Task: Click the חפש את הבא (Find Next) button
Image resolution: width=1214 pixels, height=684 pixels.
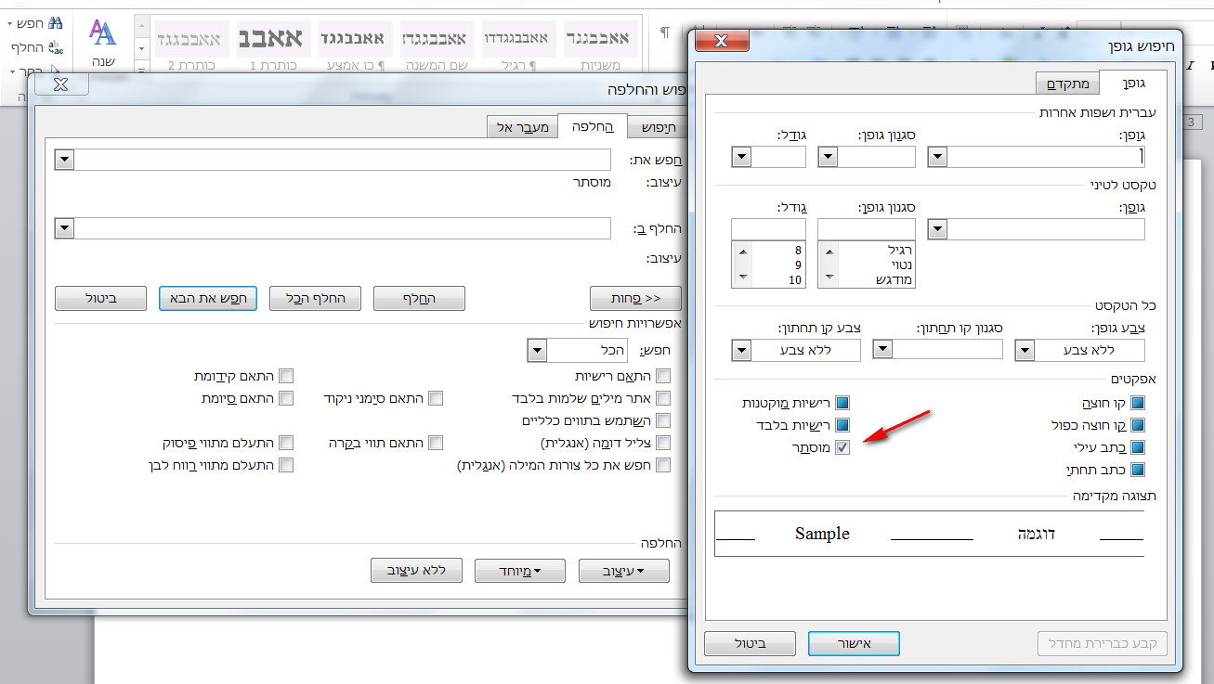Action: pyautogui.click(x=207, y=298)
